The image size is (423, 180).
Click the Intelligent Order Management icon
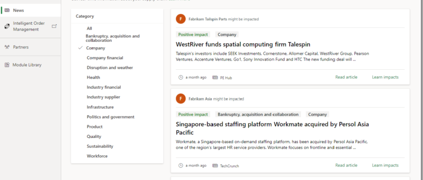(7, 26)
